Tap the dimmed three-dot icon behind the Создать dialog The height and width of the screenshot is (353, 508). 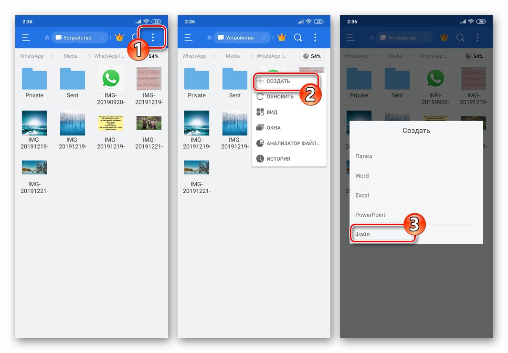click(477, 38)
